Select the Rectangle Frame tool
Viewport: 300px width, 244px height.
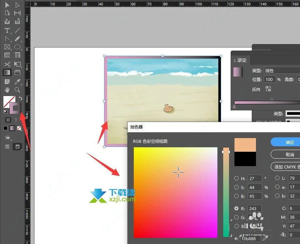[x=7, y=47]
